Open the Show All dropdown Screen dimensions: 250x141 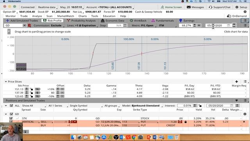[x=34, y=105]
